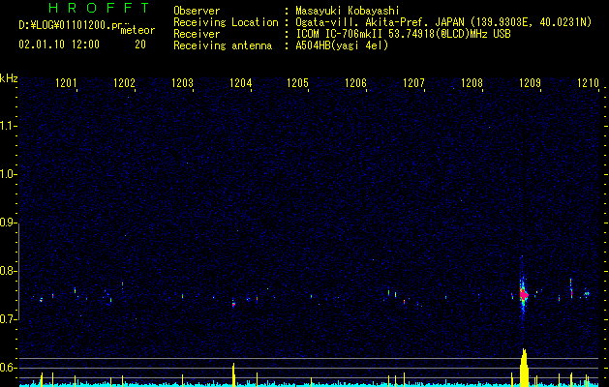Click the yellow power spike near 1204
Image resolution: width=609 pixels, height=387 pixels.
tap(233, 374)
